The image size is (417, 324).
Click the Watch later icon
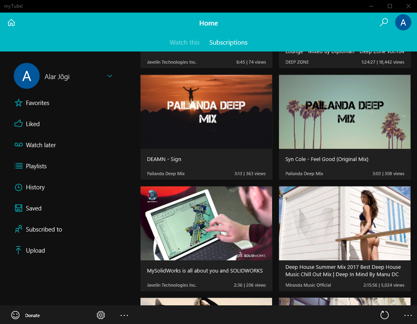pyautogui.click(x=18, y=145)
